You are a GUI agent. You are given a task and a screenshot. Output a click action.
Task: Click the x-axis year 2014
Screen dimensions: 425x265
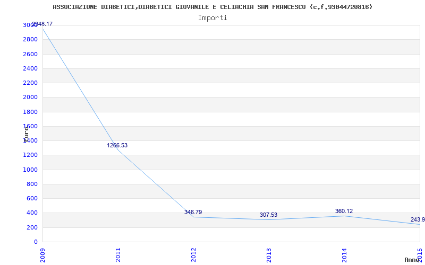(x=344, y=255)
